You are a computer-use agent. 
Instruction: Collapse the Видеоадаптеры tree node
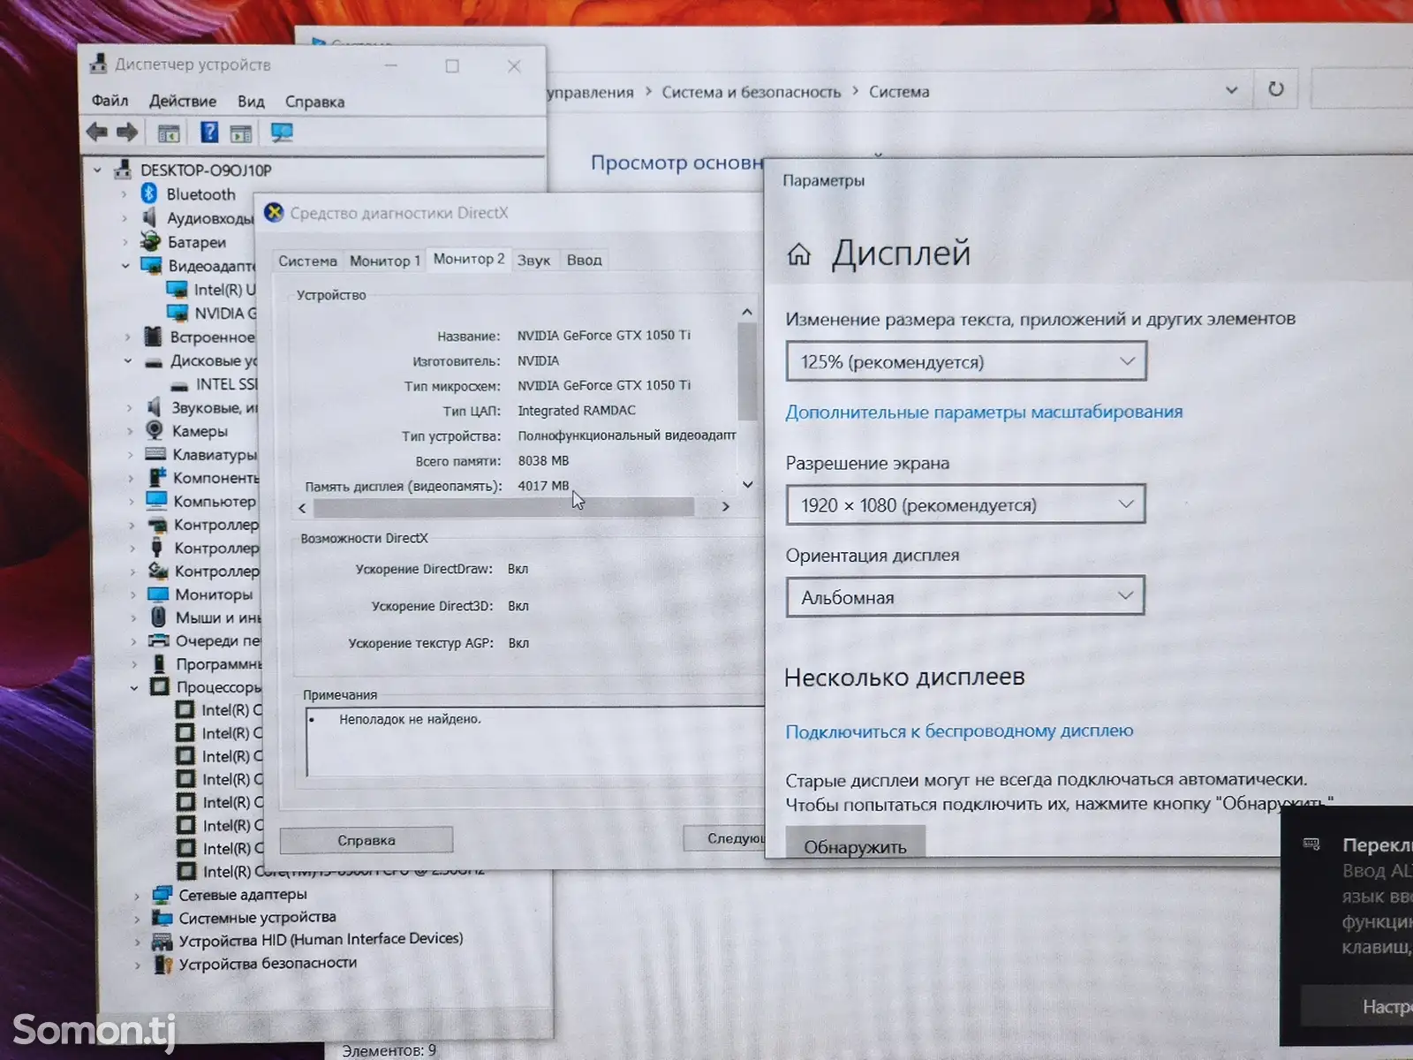pos(125,265)
